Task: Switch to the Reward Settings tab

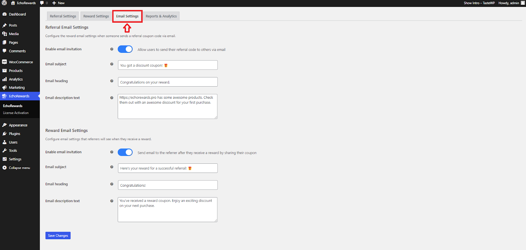Action: tap(96, 16)
